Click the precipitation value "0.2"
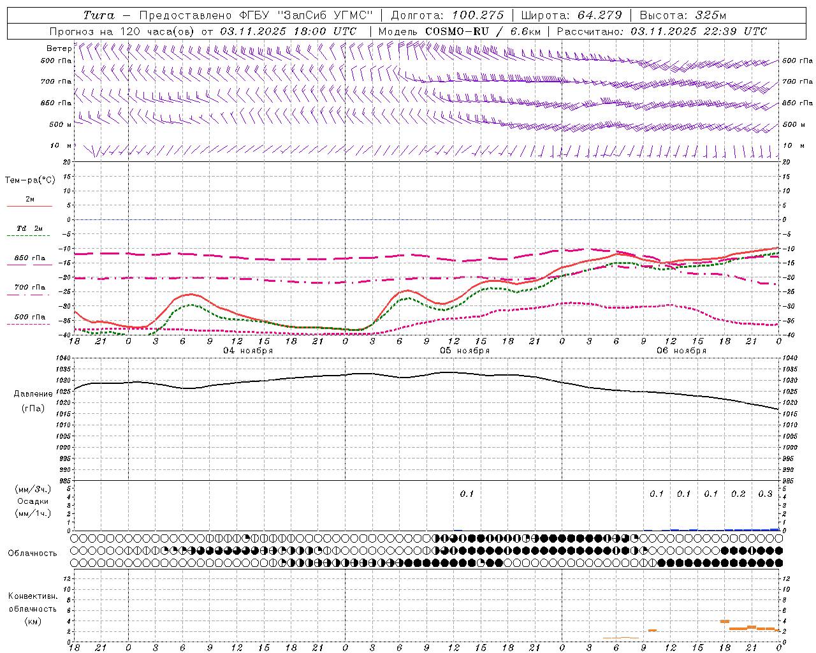Viewport: 816px width, 653px height. (738, 494)
